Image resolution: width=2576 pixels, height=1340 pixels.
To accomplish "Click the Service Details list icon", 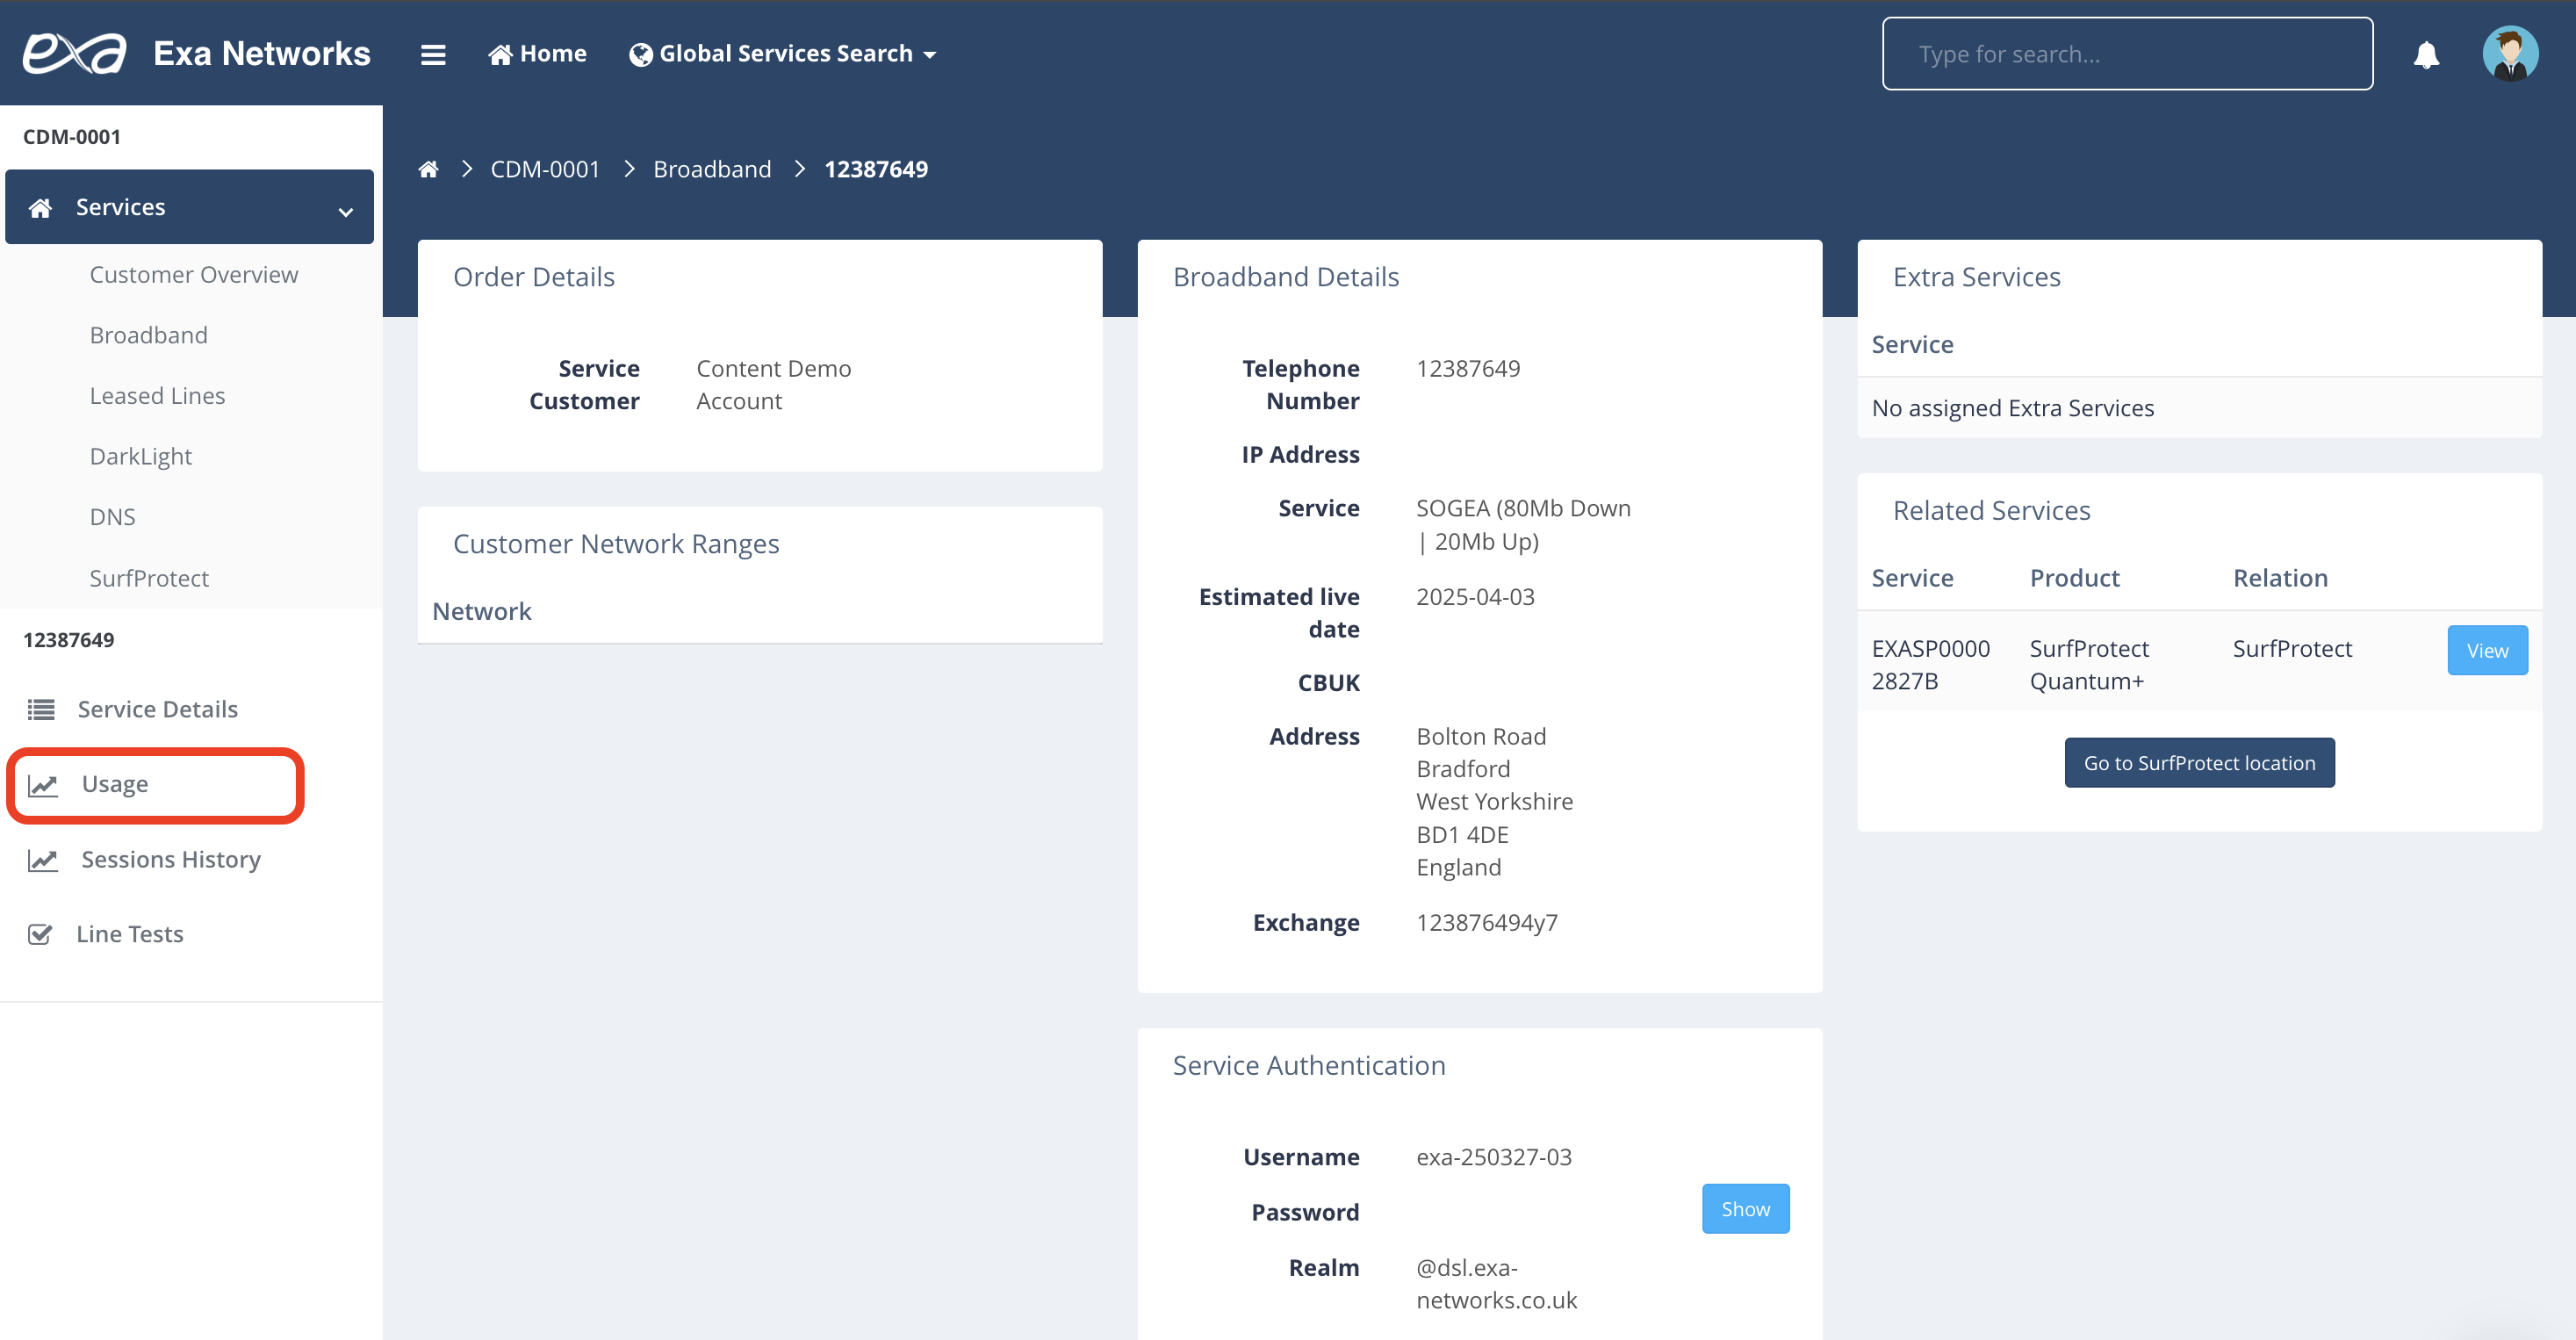I will [x=41, y=709].
